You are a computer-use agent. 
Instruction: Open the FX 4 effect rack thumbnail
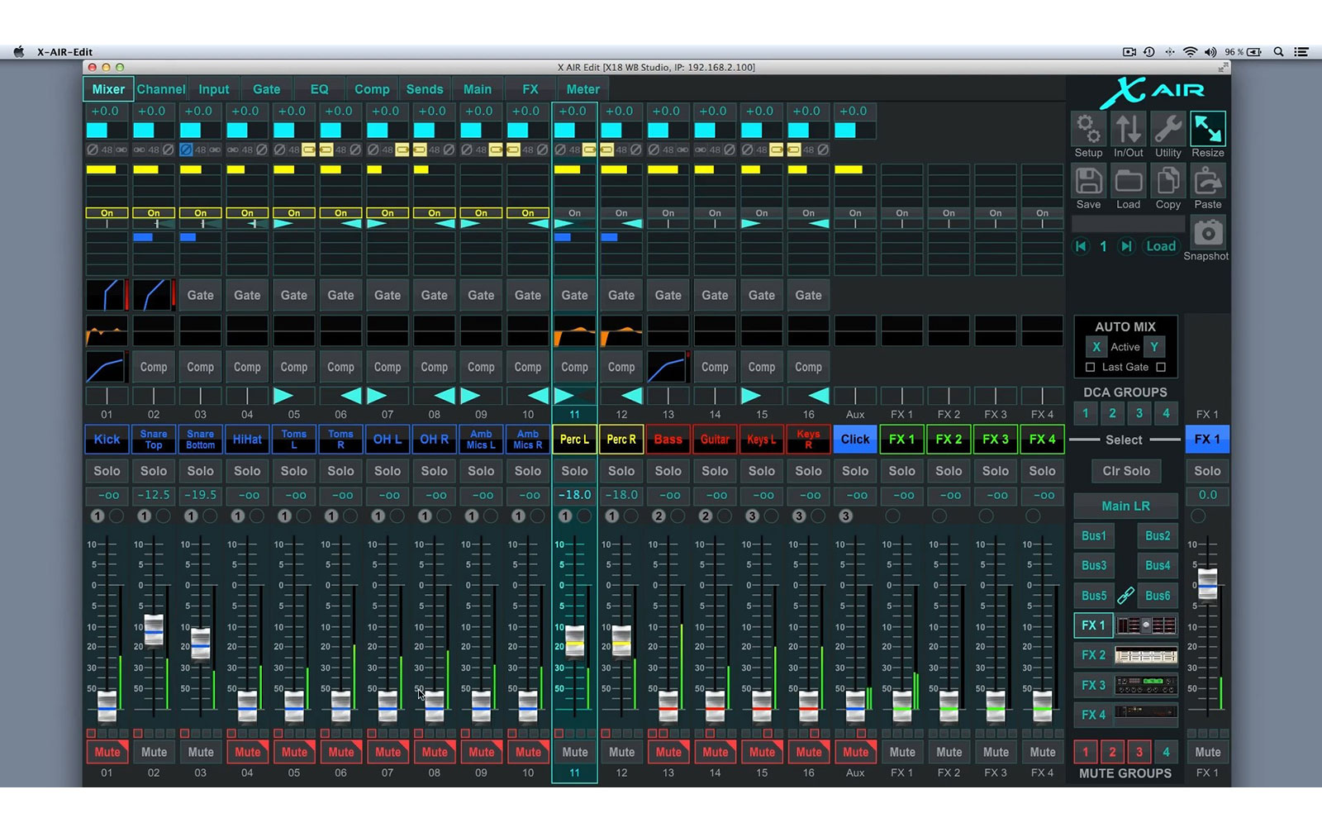coord(1146,712)
